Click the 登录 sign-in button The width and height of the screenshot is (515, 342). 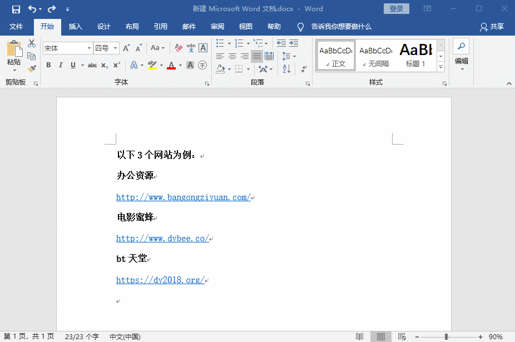(x=397, y=8)
